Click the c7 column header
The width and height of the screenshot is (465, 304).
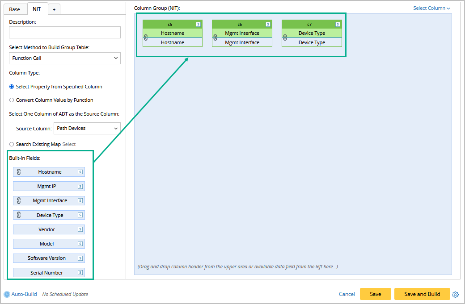tap(312, 24)
